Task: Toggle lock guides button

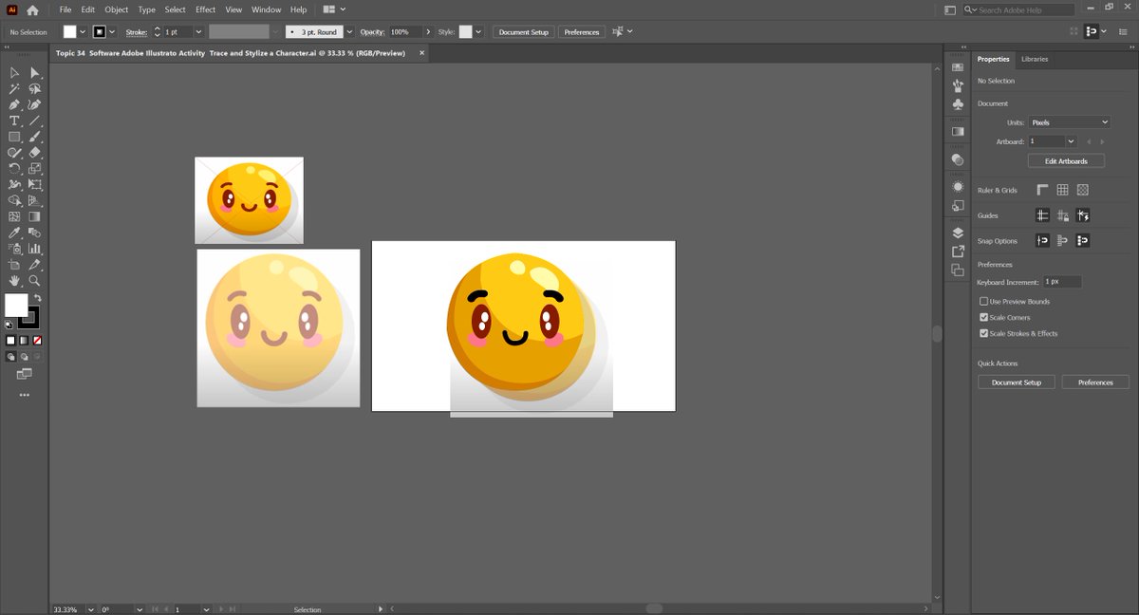Action: [x=1062, y=215]
